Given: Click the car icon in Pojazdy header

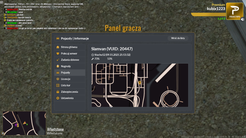Looking at the screenshot, I should (58, 38).
